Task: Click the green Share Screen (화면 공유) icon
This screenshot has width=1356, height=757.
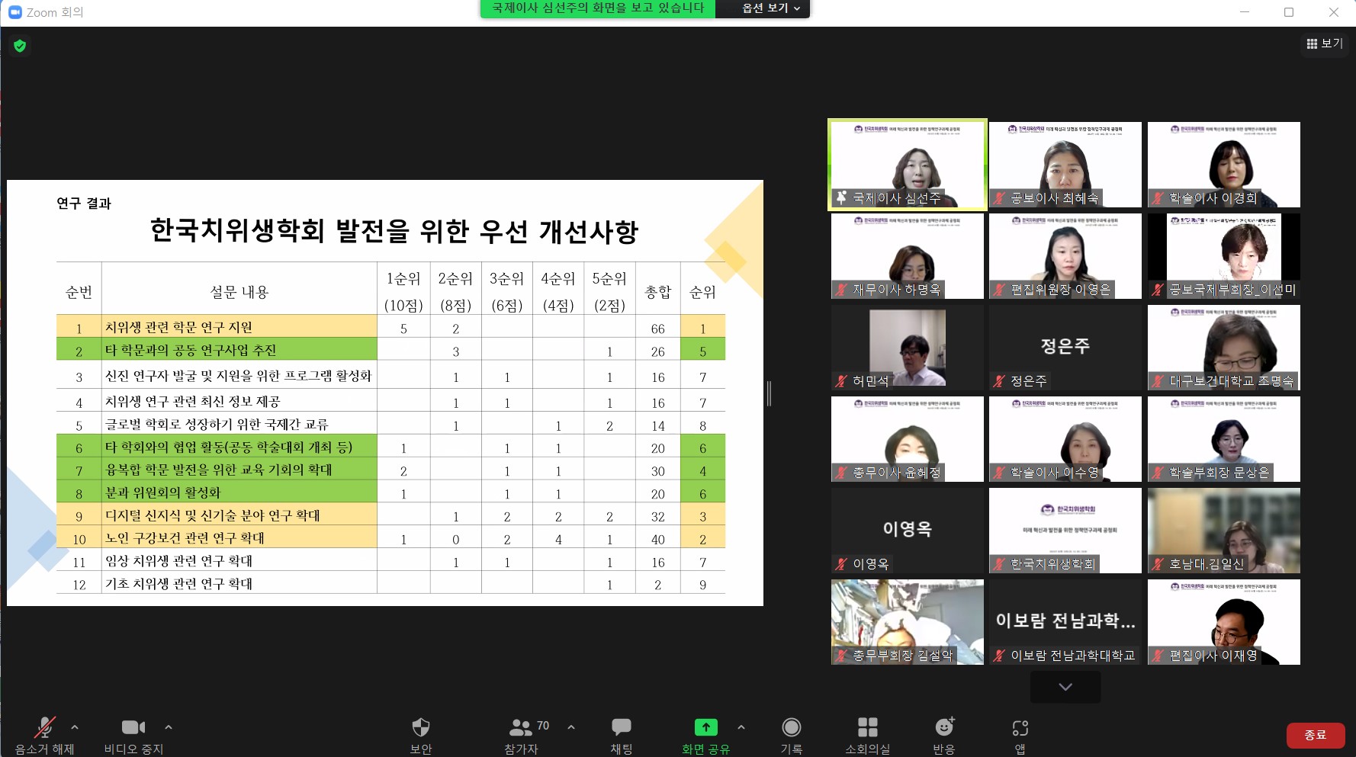Action: 705,727
